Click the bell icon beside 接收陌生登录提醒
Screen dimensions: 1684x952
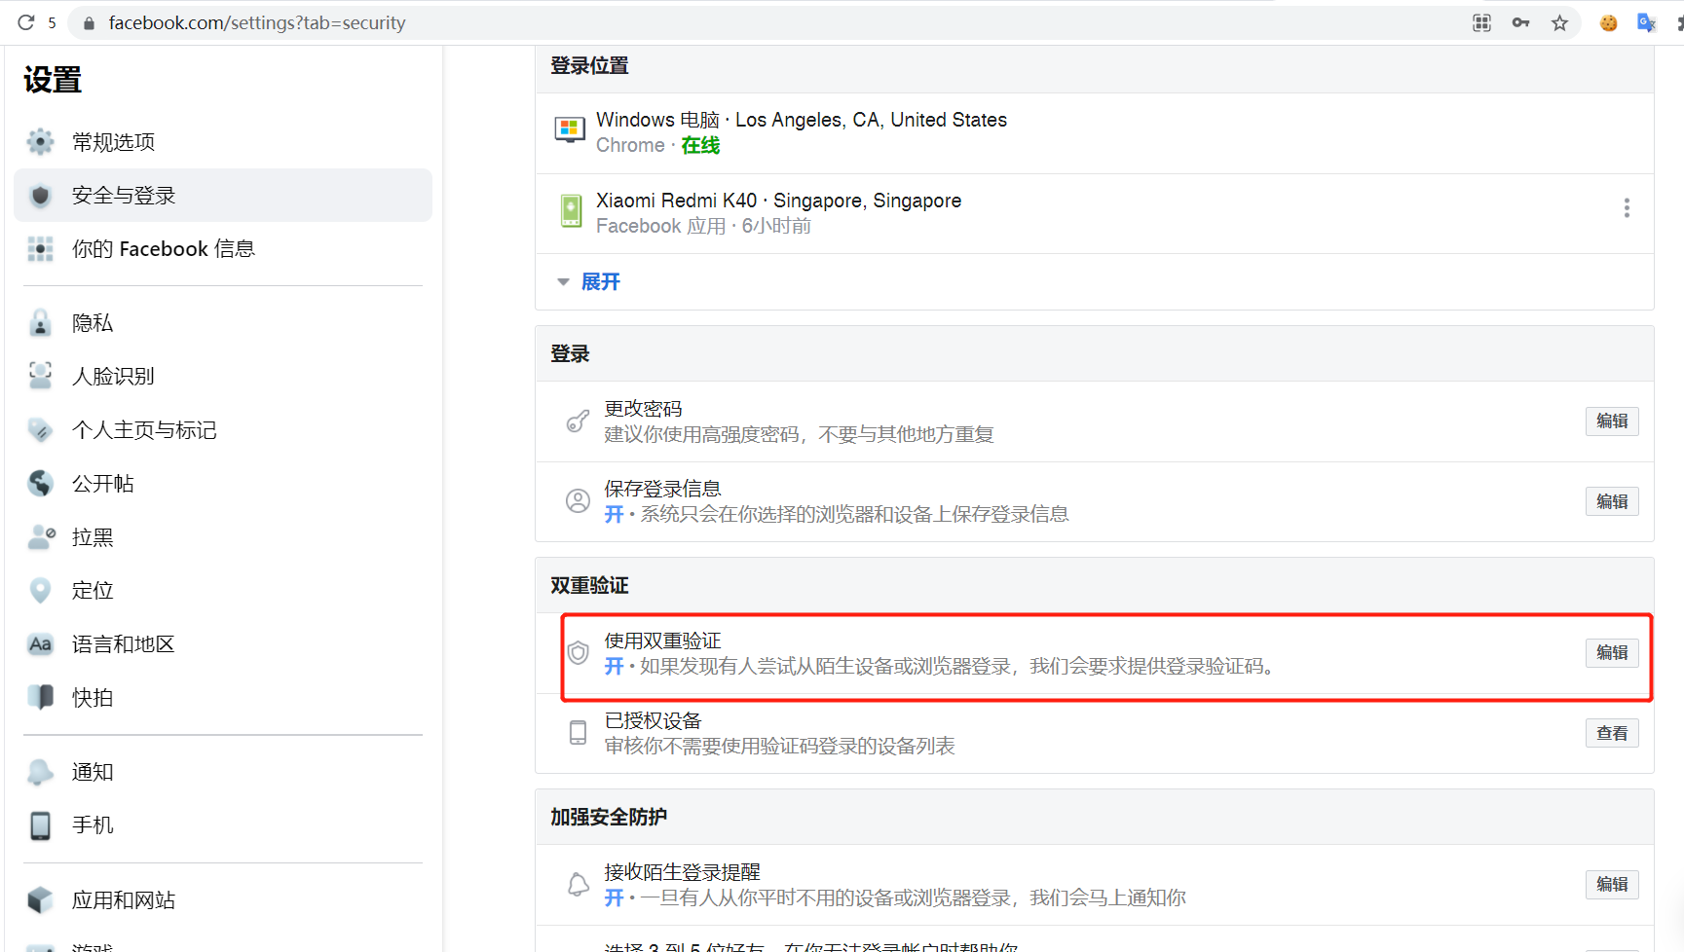[x=578, y=885]
